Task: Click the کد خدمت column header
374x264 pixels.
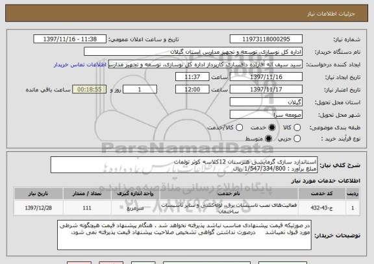Action: 321,193
